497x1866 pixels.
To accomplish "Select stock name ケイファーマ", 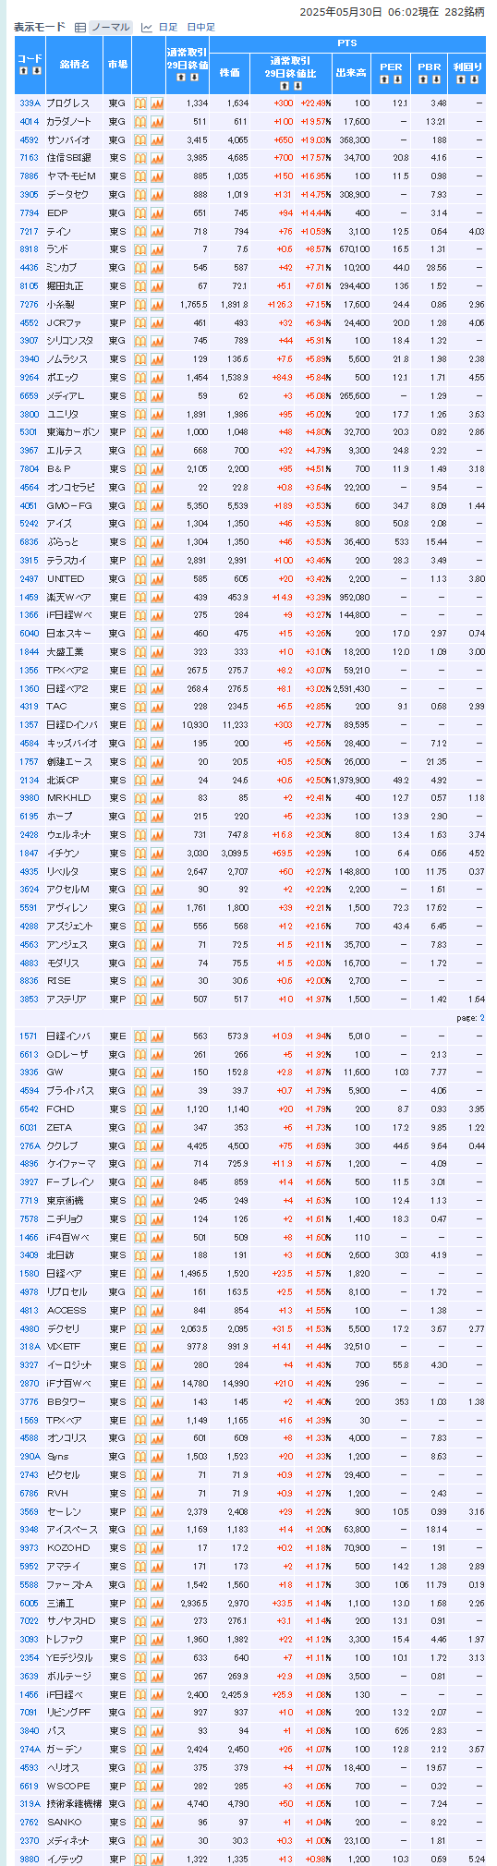I will click(x=69, y=1164).
